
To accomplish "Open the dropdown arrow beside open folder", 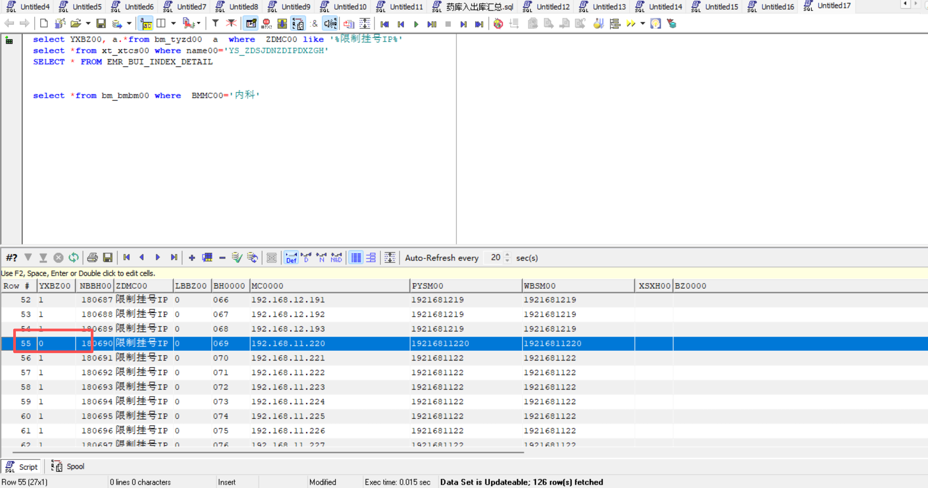I will coord(88,23).
